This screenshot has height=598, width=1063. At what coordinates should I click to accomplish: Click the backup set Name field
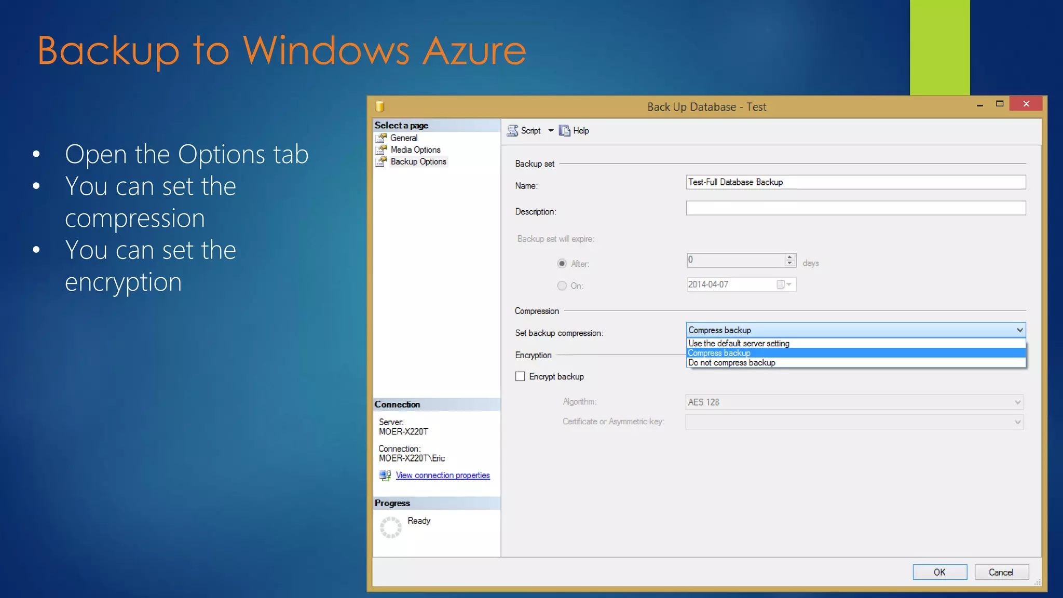(x=856, y=182)
